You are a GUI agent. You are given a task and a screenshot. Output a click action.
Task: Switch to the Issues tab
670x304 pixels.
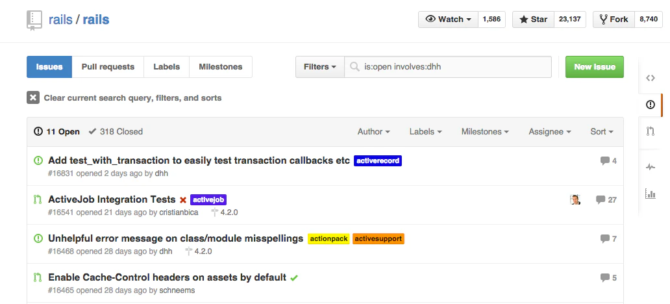49,67
